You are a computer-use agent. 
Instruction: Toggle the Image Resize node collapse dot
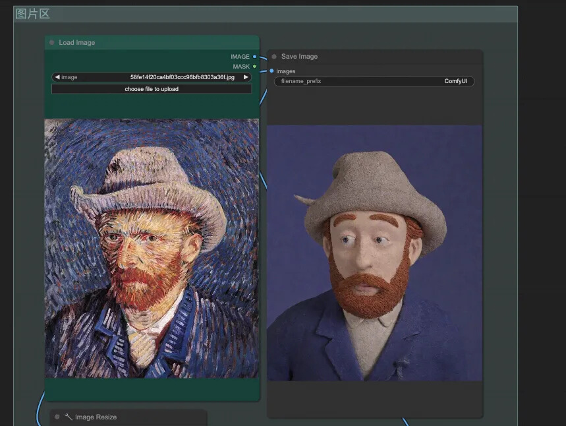57,417
